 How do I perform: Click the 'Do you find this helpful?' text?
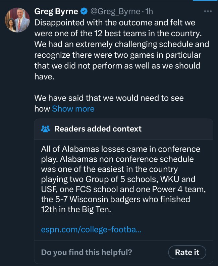[x=87, y=252]
